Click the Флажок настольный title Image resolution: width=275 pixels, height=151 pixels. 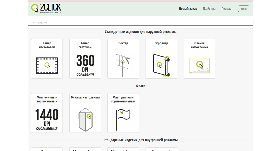[85, 97]
